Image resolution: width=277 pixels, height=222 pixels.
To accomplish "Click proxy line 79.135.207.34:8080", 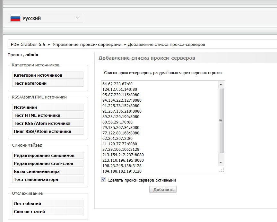I will (x=121, y=127).
